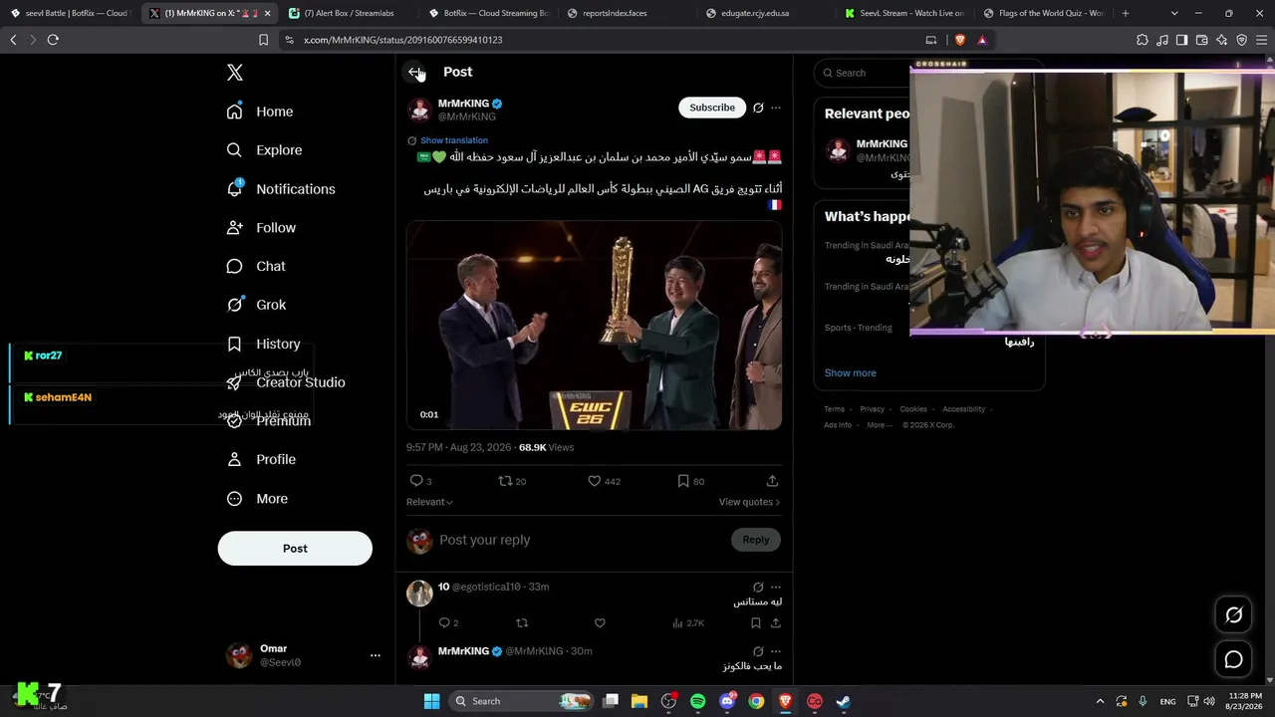The image size is (1275, 717).
Task: Click the white Post button in the sidebar
Action: [295, 549]
